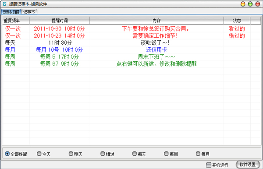Select '点右键可以新建、修改和删除提醒' row
263x169 pixels.
point(156,64)
